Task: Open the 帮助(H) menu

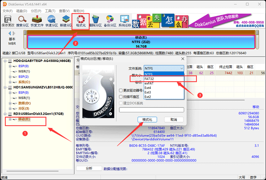Action: (x=79, y=11)
